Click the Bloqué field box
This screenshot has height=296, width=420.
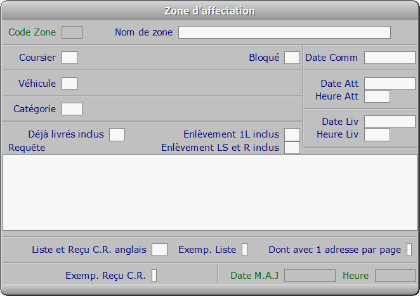click(292, 58)
